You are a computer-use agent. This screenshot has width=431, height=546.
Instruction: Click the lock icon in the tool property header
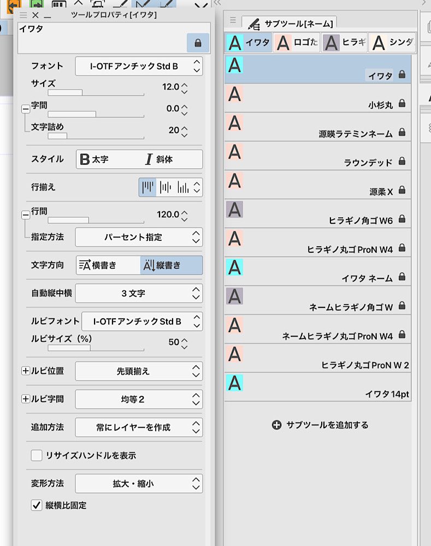coord(198,43)
